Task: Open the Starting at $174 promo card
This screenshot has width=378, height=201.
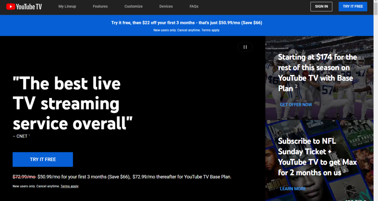Action: pyautogui.click(x=319, y=78)
